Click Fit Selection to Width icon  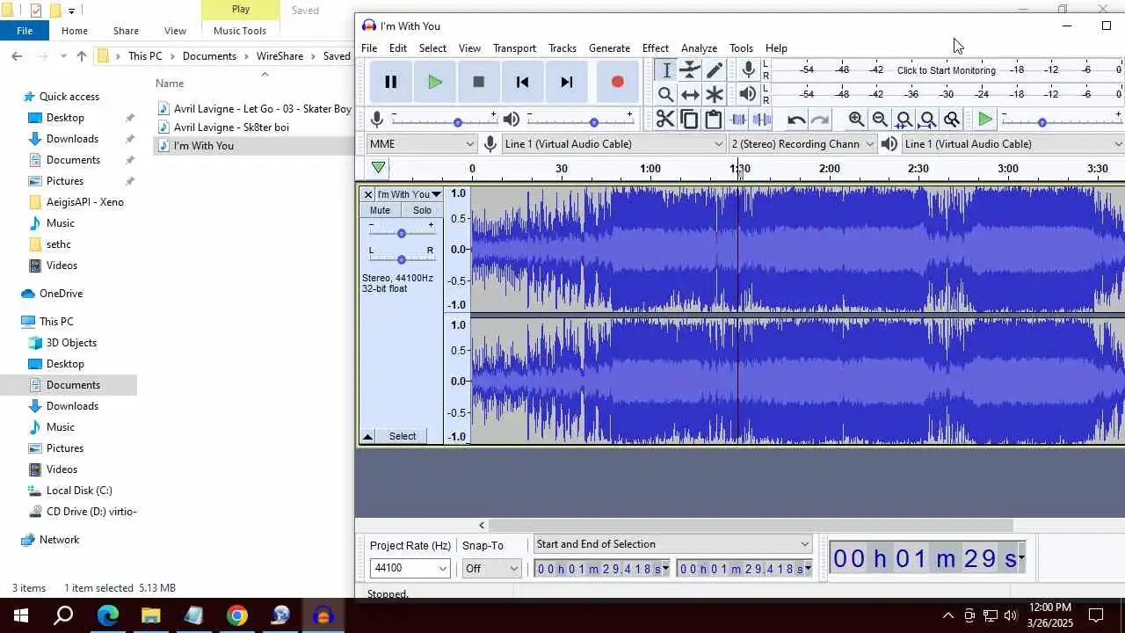904,120
